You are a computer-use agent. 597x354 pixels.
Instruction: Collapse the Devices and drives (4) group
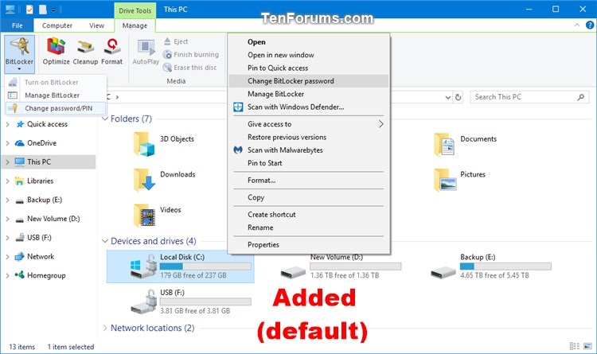point(105,241)
